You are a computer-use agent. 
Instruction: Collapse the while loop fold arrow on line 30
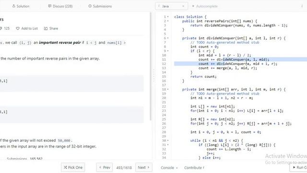click(x=168, y=141)
